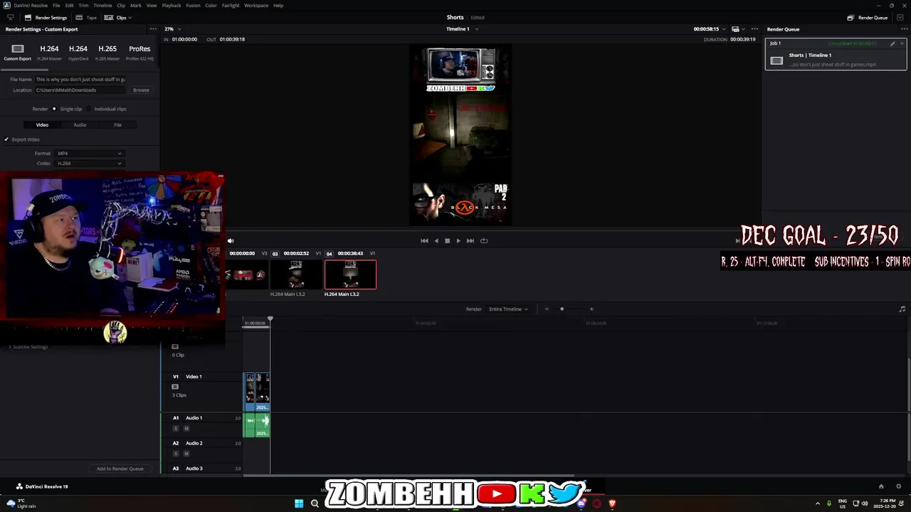Select Job 1 Shorts Timeline 1

[835, 54]
